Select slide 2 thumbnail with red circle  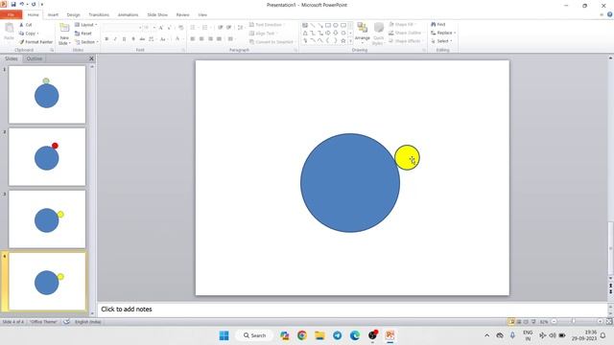tap(47, 157)
